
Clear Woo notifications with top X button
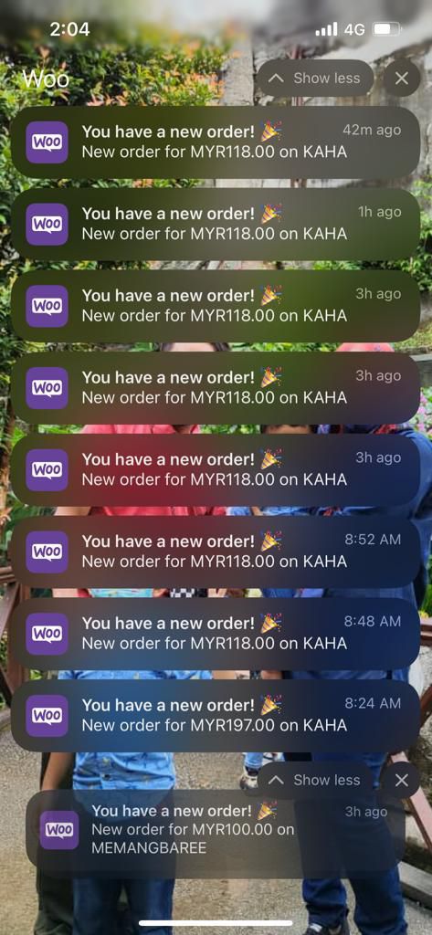pyautogui.click(x=402, y=79)
